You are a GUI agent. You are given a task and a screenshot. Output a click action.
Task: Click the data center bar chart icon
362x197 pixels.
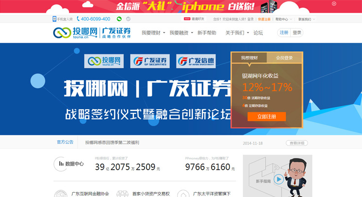[61, 164]
